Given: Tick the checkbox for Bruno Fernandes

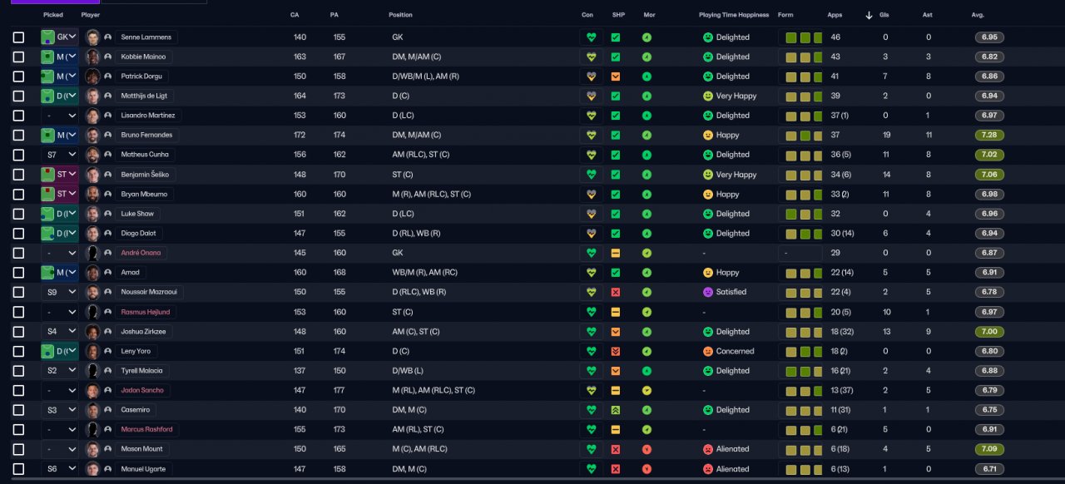Looking at the screenshot, I should point(18,135).
